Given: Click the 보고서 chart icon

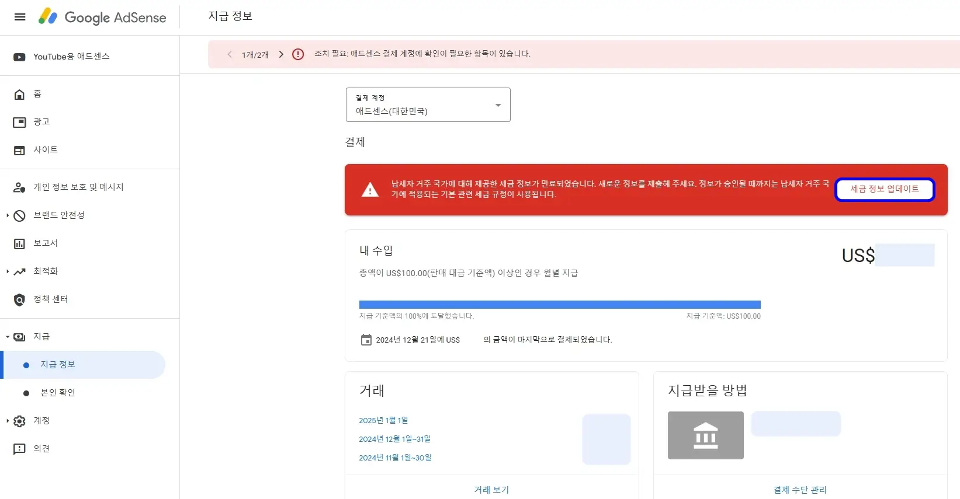Looking at the screenshot, I should point(19,243).
